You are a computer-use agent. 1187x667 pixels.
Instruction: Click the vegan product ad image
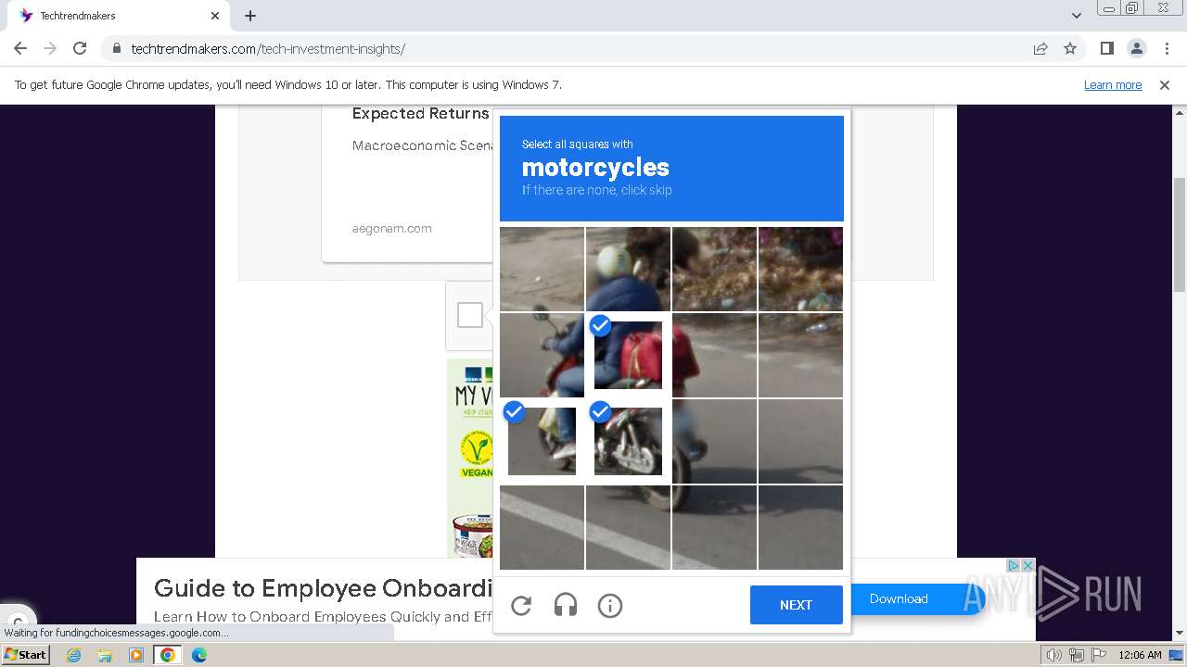(469, 459)
